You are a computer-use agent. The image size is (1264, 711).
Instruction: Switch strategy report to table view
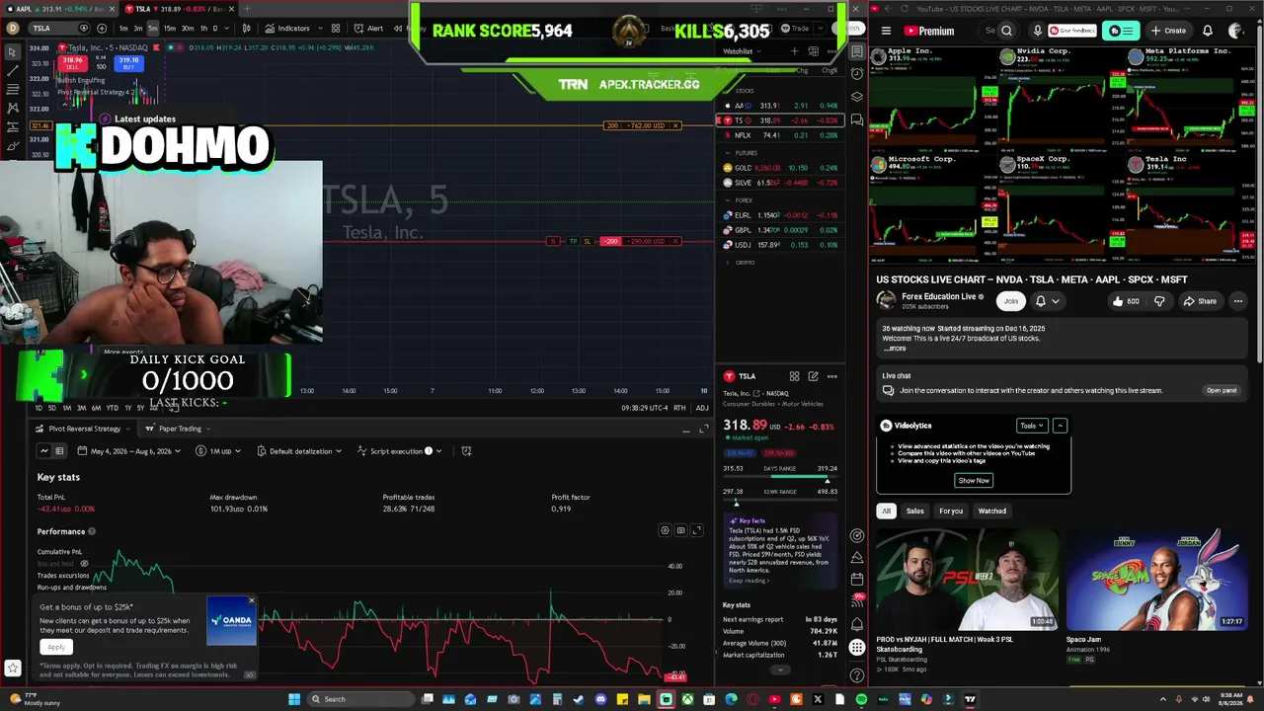[x=59, y=451]
